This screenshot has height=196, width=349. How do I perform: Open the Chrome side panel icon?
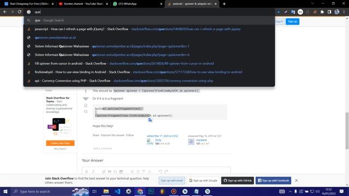(329, 12)
